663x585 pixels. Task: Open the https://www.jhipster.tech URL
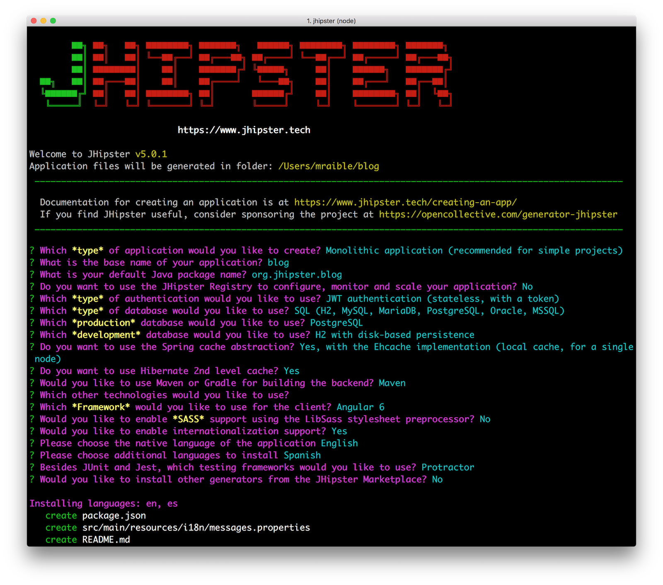coord(244,130)
